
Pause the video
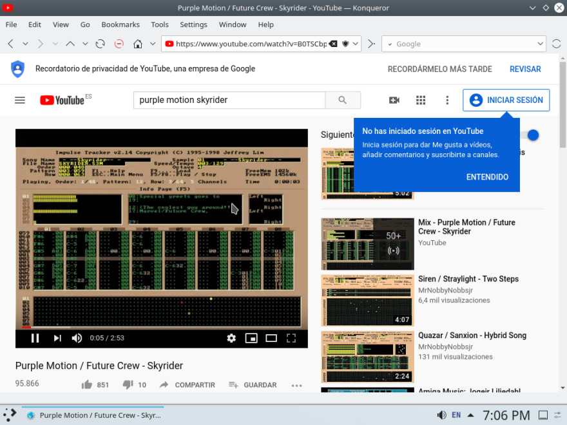pos(35,338)
